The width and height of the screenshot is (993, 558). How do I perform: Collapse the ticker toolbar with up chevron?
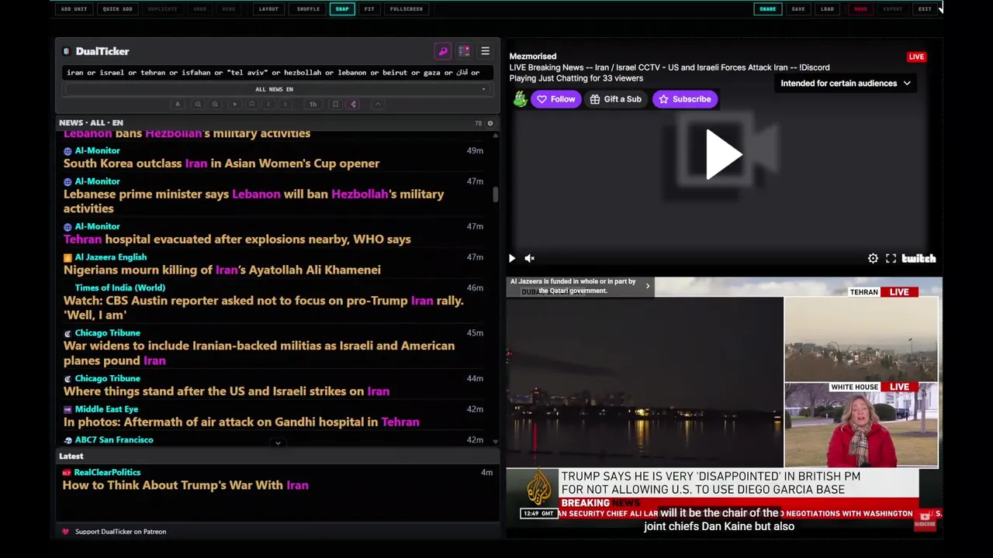(x=377, y=104)
